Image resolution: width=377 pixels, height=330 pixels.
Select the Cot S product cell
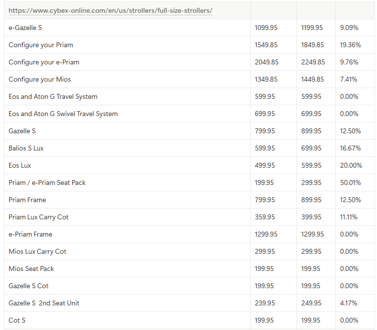[127, 320]
